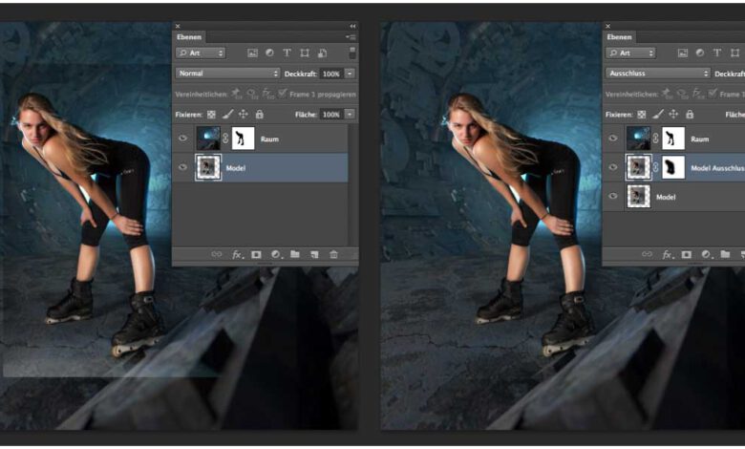745x449 pixels.
Task: Lock position in left Ebenen panel
Action: coord(244,114)
